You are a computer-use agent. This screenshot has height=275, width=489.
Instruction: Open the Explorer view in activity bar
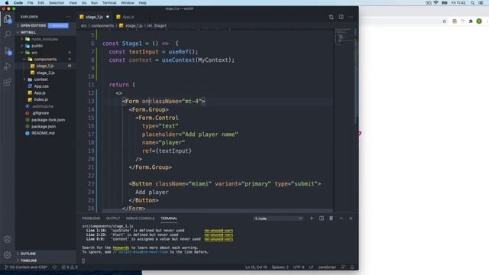click(8, 19)
